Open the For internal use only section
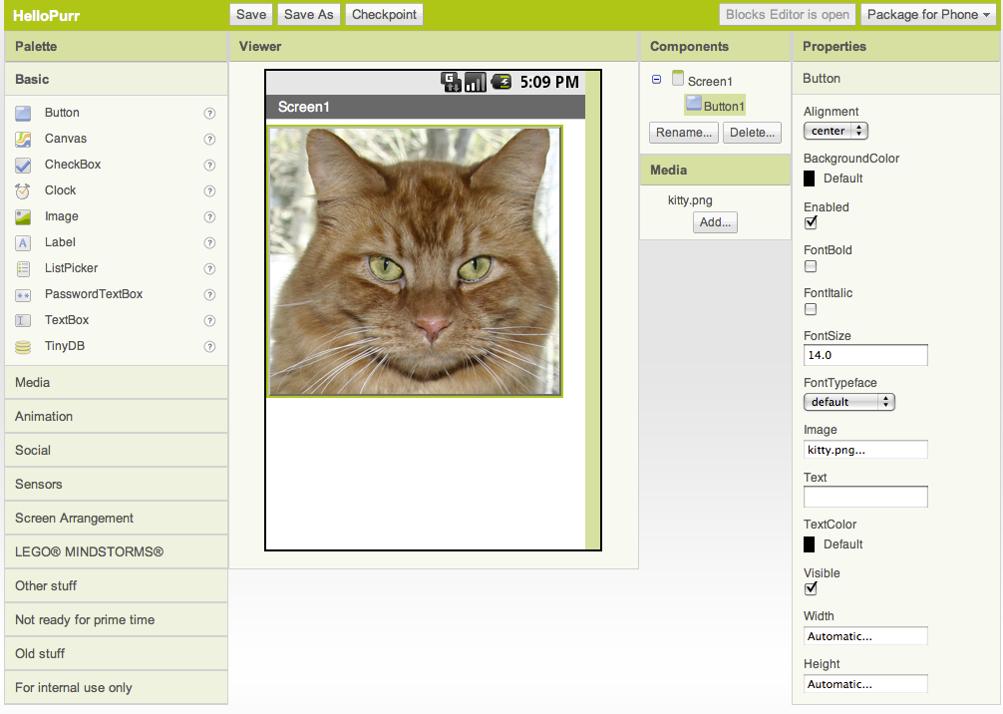 pos(116,688)
